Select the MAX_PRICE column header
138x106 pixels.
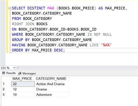[23, 79]
